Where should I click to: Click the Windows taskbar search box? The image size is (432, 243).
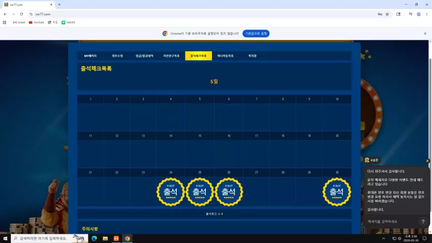pos(50,238)
